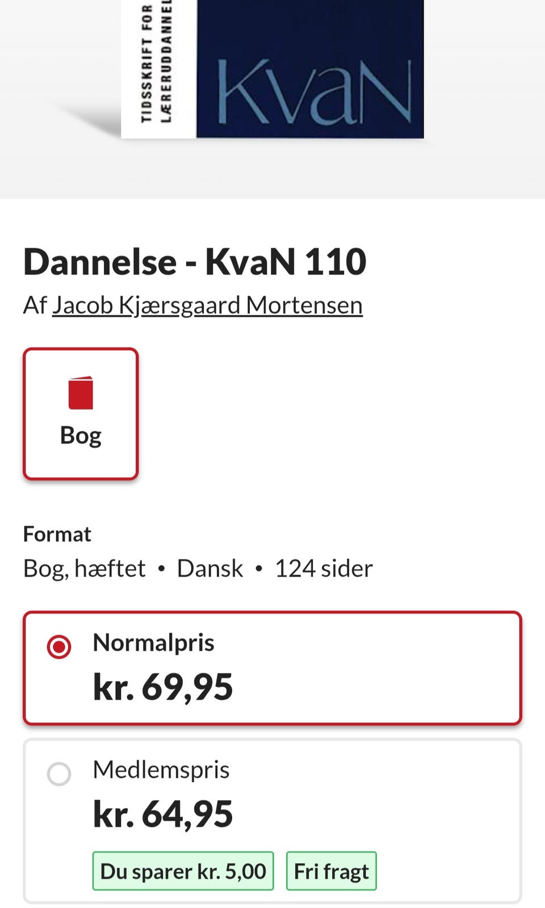Screen dimensions: 545x908
Task: Tap the Medlemspris label text
Action: click(x=161, y=770)
